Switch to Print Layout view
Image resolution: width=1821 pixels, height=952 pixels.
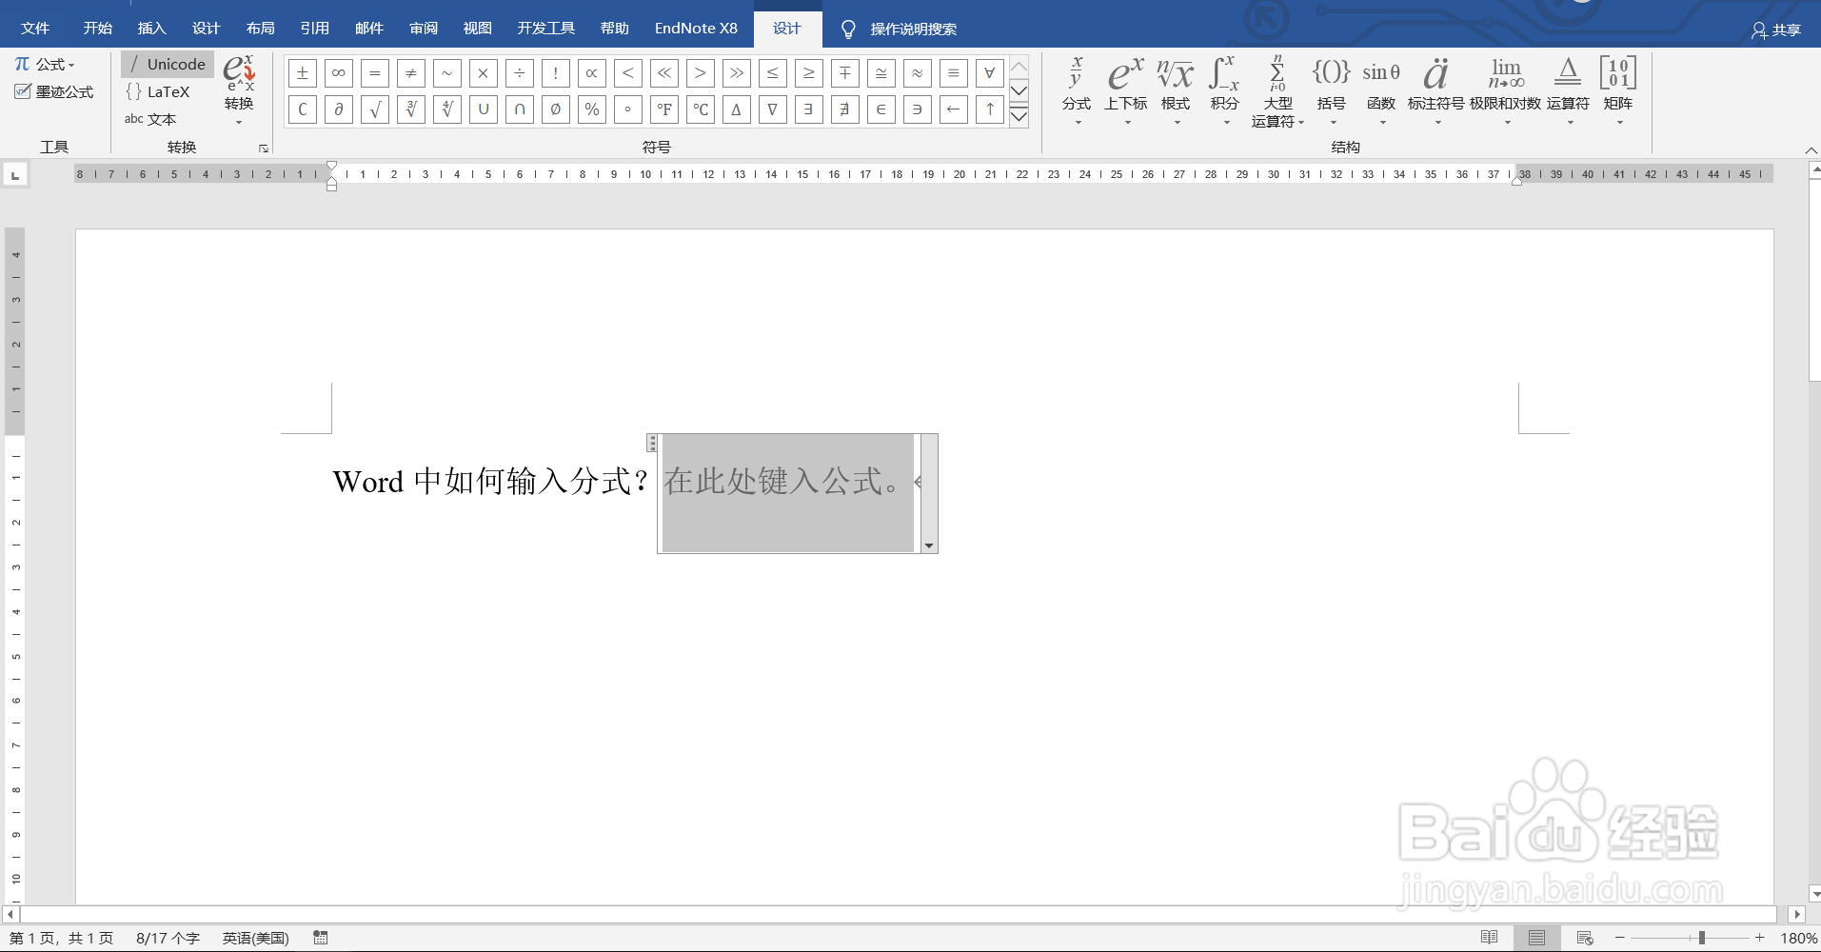1536,938
